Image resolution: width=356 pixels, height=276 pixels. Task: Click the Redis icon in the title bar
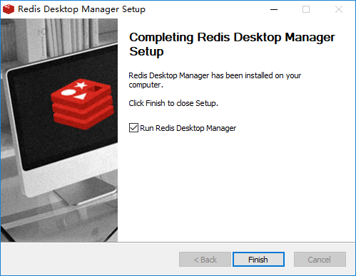point(9,9)
